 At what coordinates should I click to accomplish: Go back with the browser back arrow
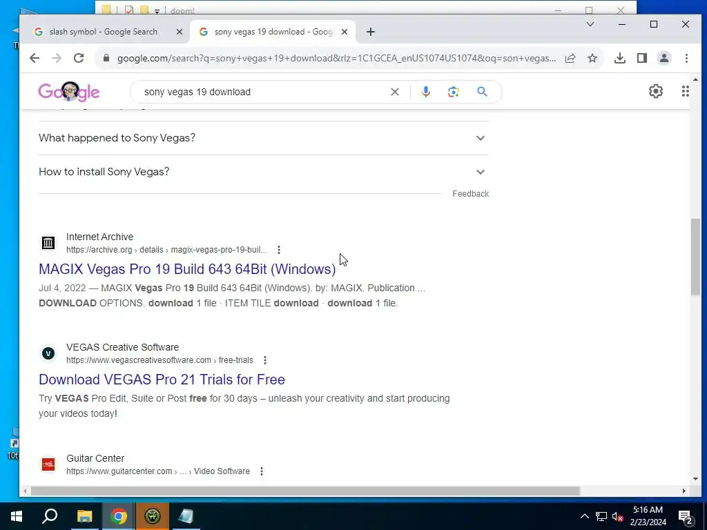tap(35, 58)
